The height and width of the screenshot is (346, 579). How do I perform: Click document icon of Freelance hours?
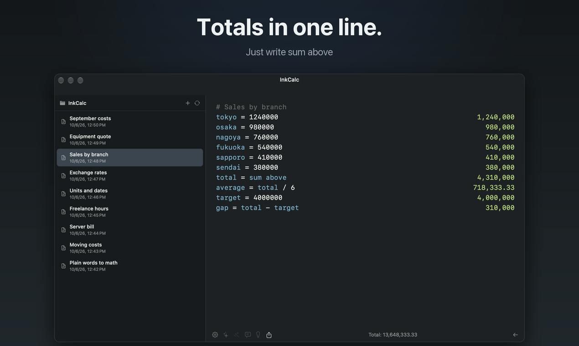tap(63, 212)
